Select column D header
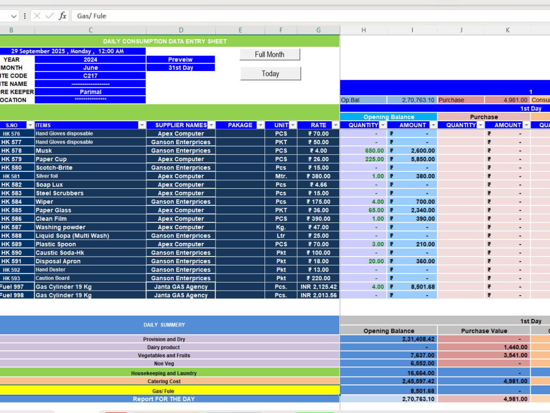Screen dimensions: 550x413 180,30
